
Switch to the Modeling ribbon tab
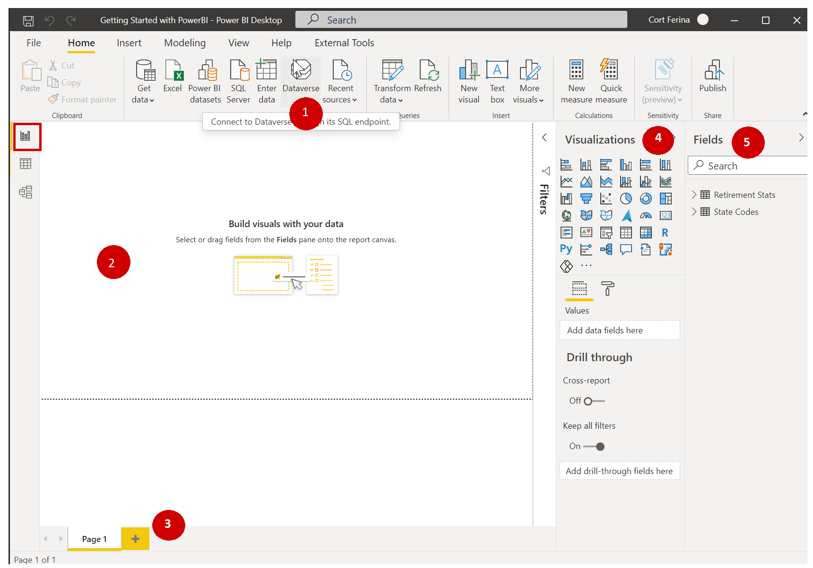[x=185, y=43]
